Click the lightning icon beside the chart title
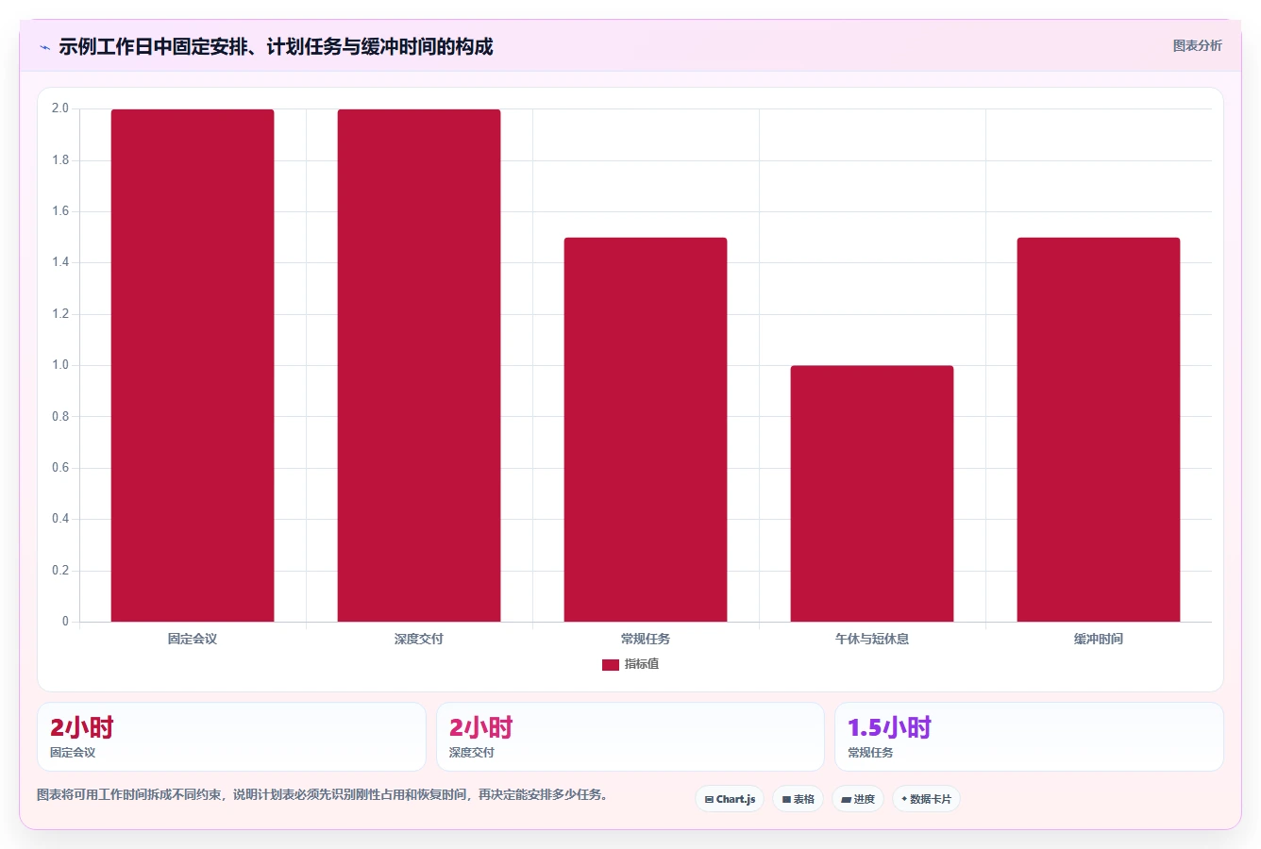The width and height of the screenshot is (1261, 849). (x=45, y=47)
